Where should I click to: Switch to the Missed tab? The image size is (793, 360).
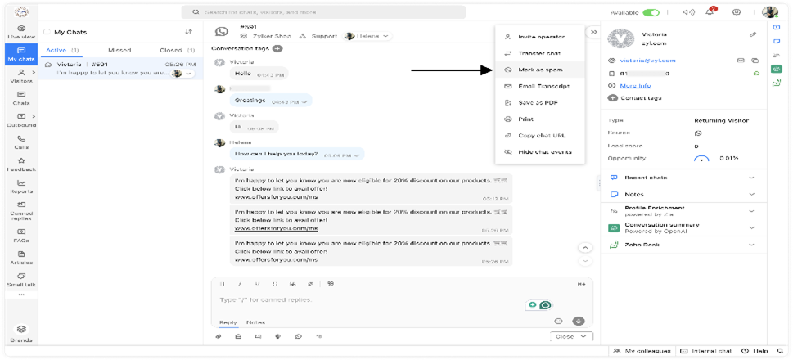[x=119, y=50]
